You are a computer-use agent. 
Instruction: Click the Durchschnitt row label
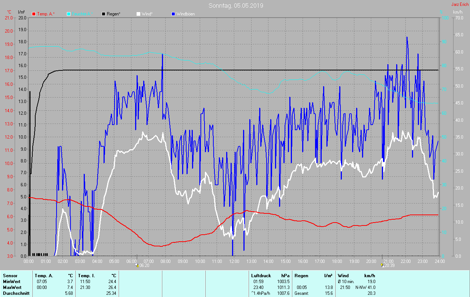[x=16, y=293]
